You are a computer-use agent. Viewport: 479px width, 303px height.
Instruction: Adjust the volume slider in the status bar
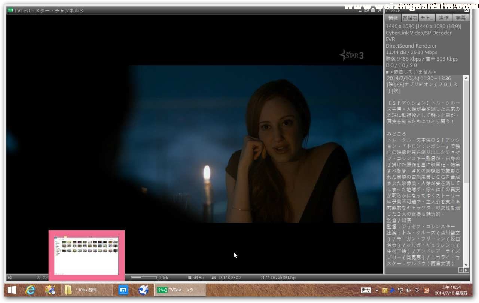point(144,278)
